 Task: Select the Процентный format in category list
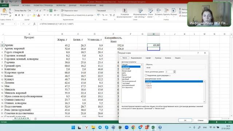coord(126,77)
